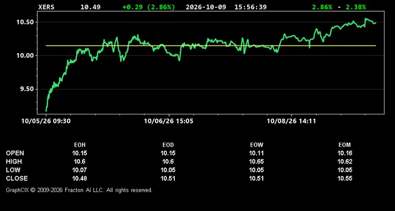395x211 pixels.
Task: Select the EOD column header
Action: point(168,145)
